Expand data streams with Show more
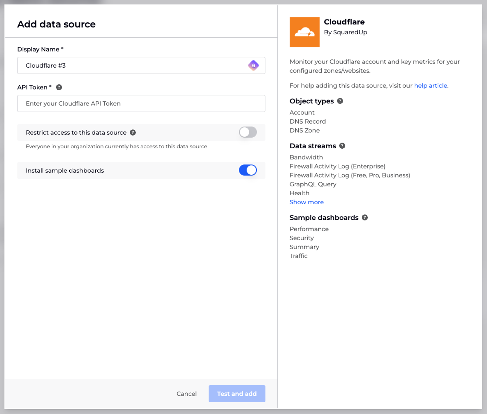Screen dimensions: 487x414 pos(307,202)
